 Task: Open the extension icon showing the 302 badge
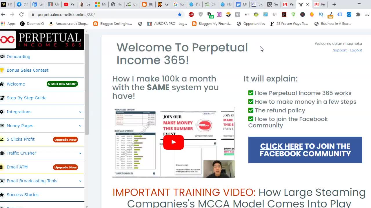pyautogui.click(x=330, y=15)
